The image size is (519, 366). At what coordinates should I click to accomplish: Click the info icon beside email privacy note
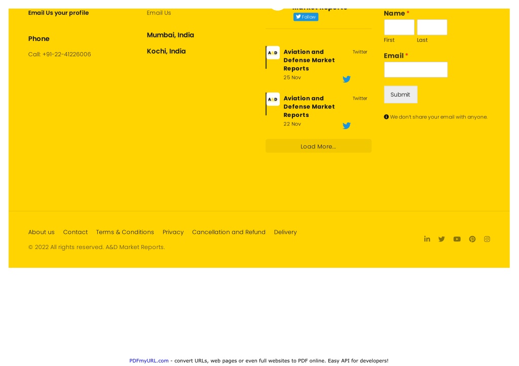386,117
